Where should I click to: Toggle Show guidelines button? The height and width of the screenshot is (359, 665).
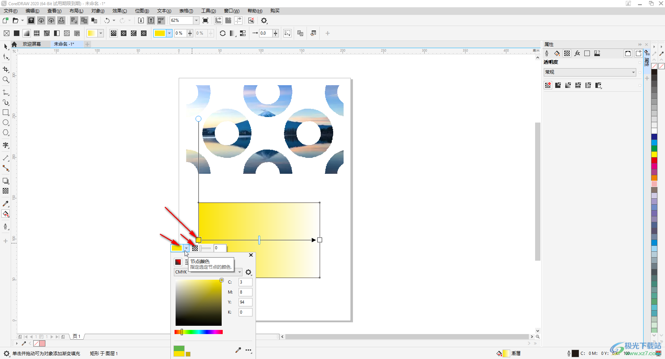[238, 20]
